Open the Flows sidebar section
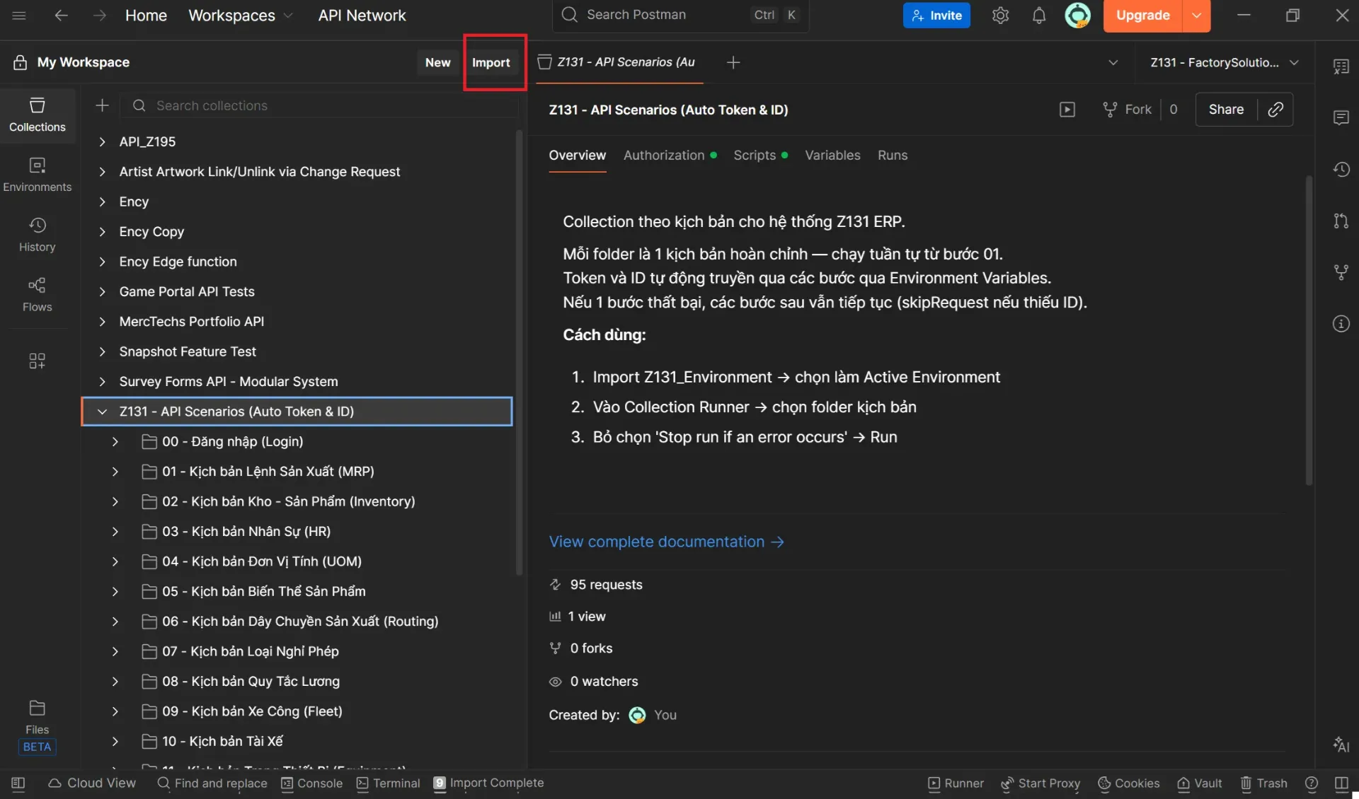Viewport: 1359px width, 799px height. (38, 296)
